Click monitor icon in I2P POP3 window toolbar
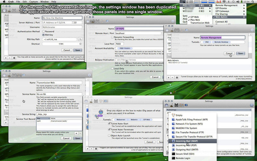Screen dimensions: 257x161 click(x=107, y=21)
